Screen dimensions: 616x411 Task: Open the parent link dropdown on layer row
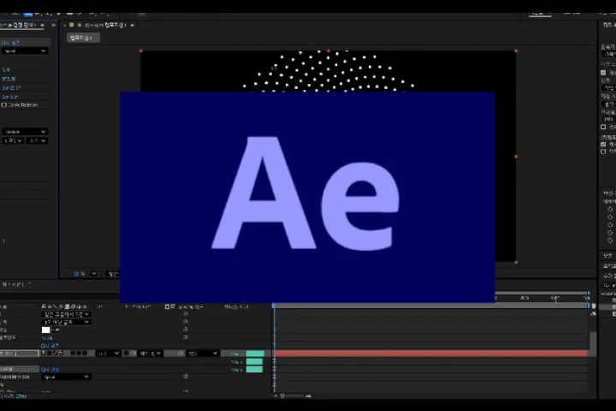[203, 353]
